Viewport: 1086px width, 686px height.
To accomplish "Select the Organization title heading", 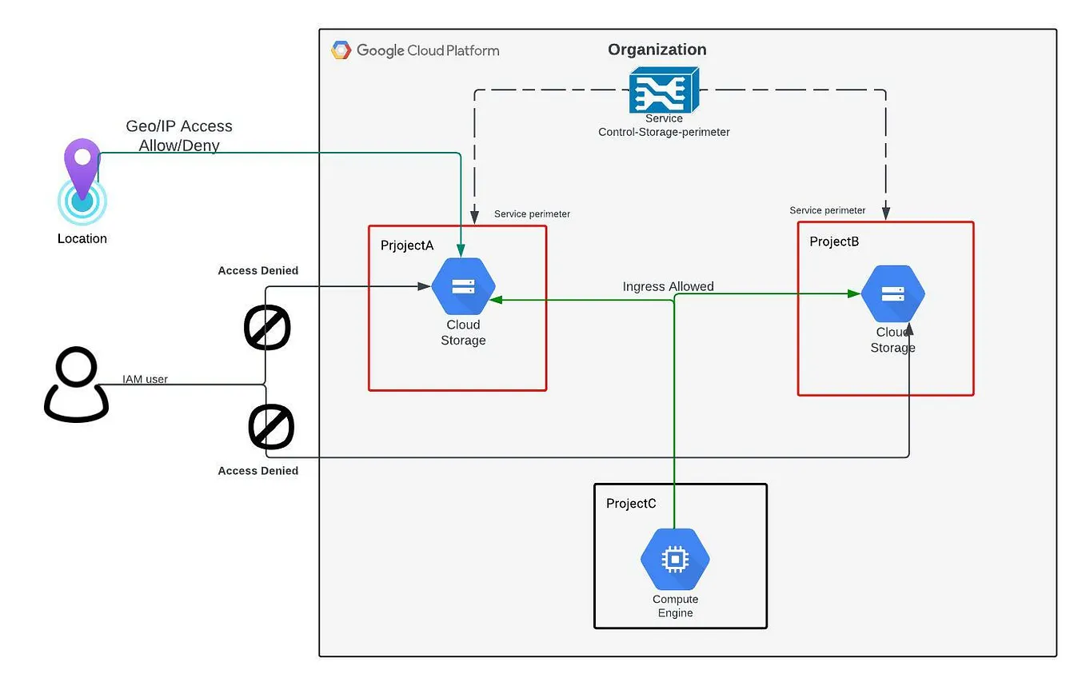I will [x=657, y=50].
